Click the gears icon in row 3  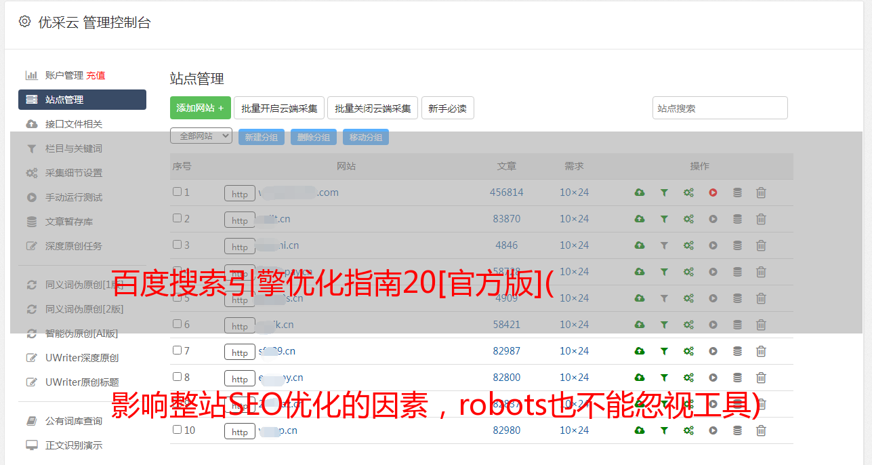688,245
